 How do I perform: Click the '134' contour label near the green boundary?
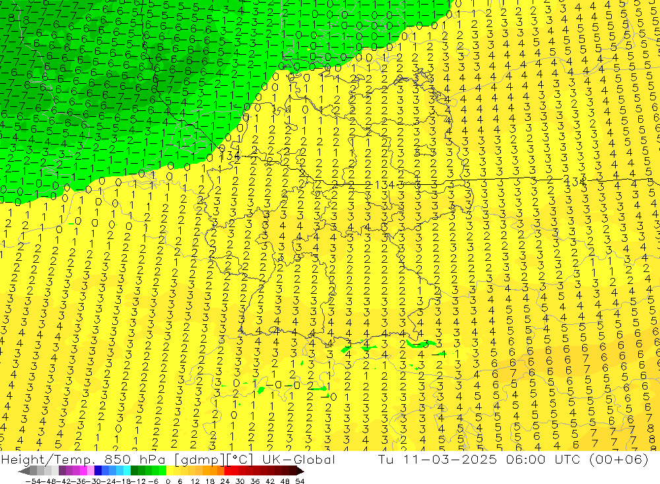230,156
